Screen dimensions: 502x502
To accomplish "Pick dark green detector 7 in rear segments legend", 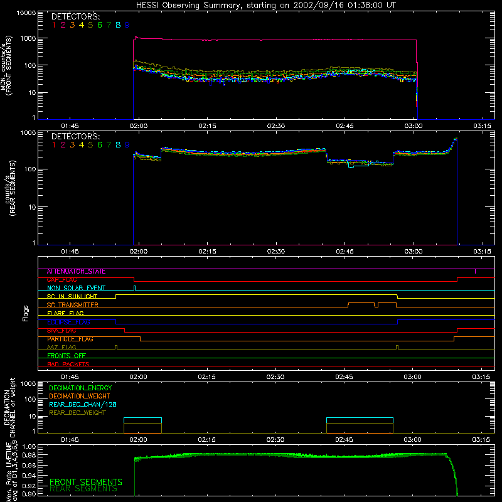I will pos(109,145).
